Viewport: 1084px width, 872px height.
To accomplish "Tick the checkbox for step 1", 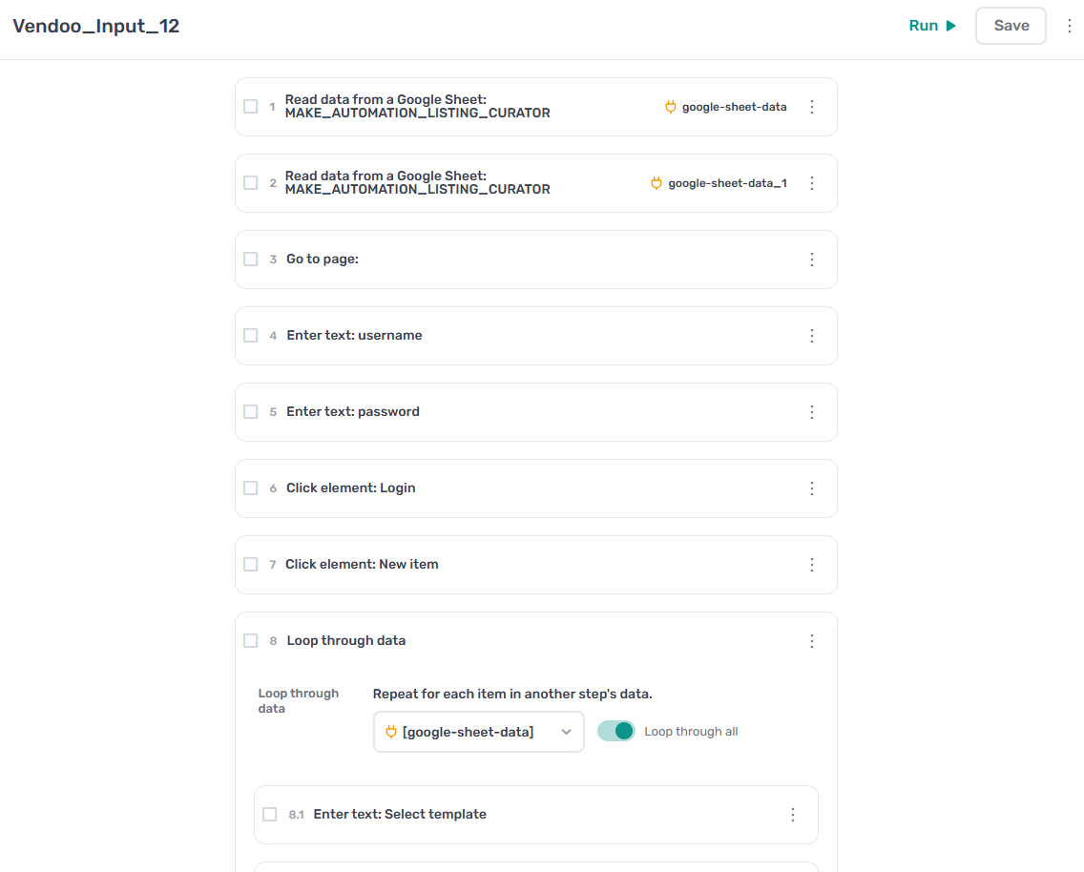I will (251, 107).
